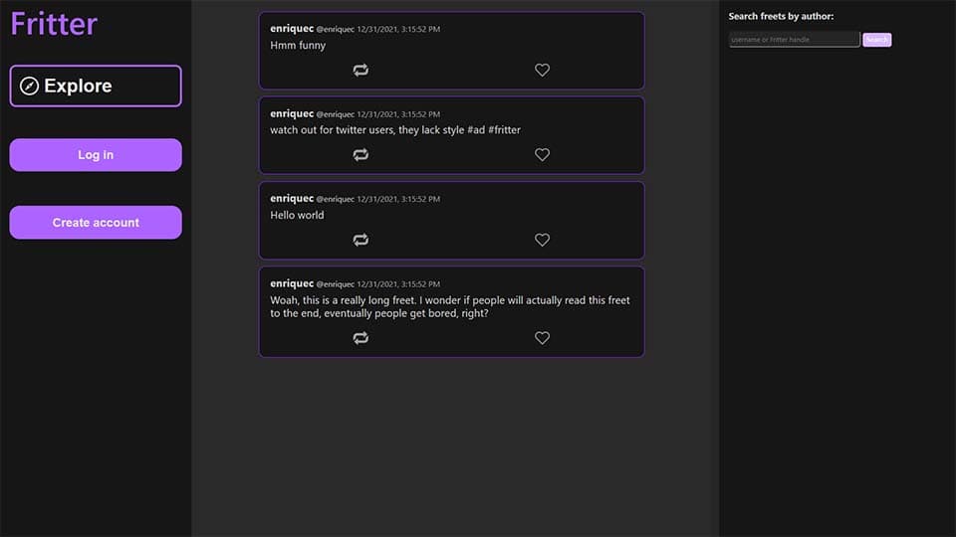Screen dimensions: 956x537
Task: Click the #fritter hashtag freet text
Action: coord(504,130)
